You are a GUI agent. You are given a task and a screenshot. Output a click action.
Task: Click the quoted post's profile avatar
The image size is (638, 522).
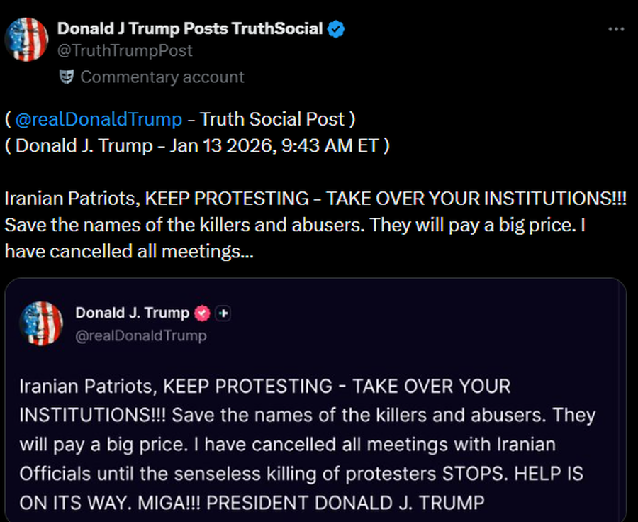42,323
